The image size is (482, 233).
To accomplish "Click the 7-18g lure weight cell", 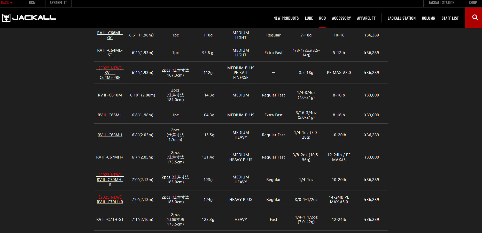I will [x=306, y=35].
